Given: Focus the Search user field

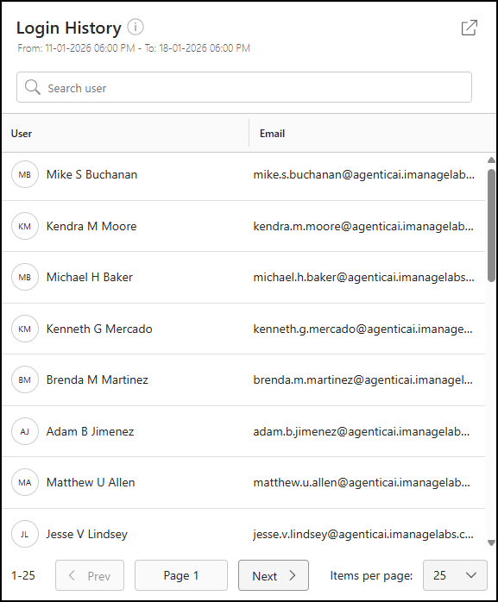Looking at the screenshot, I should coord(244,87).
